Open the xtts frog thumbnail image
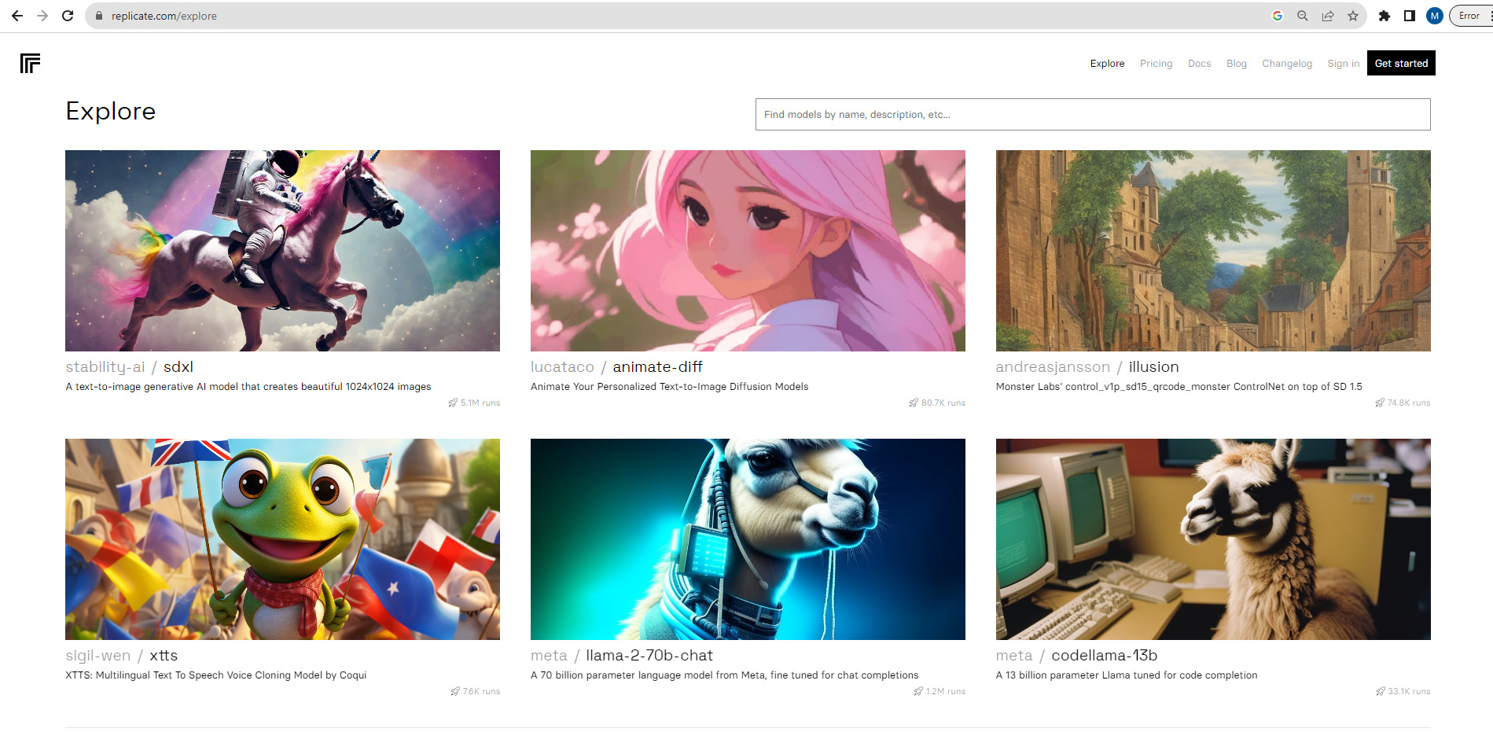The width and height of the screenshot is (1493, 743). click(282, 539)
